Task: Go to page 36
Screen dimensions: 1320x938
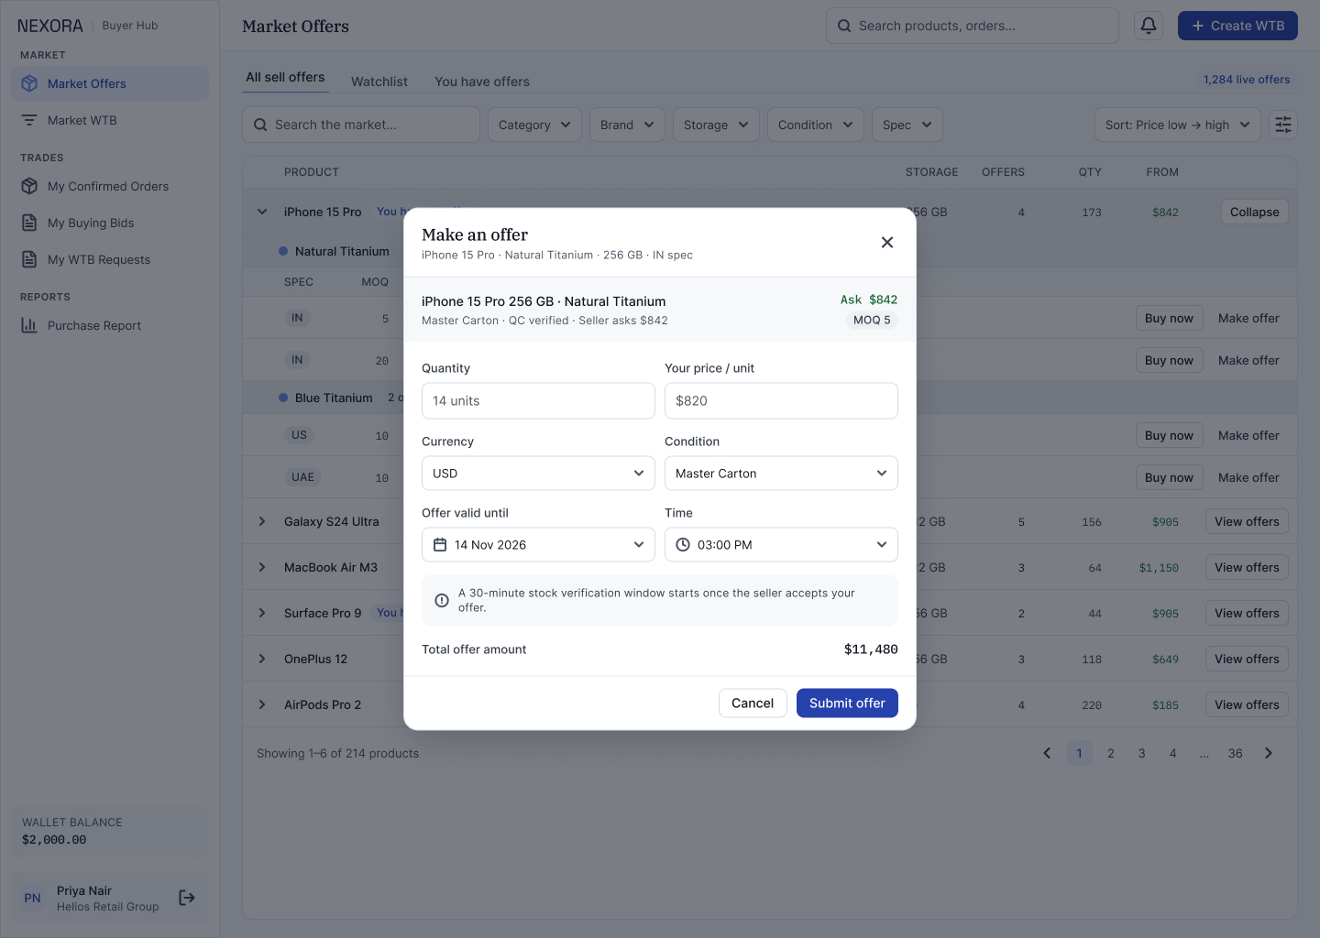Action: 1236,753
